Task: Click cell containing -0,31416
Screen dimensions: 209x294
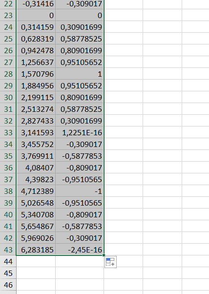Action: [36, 4]
